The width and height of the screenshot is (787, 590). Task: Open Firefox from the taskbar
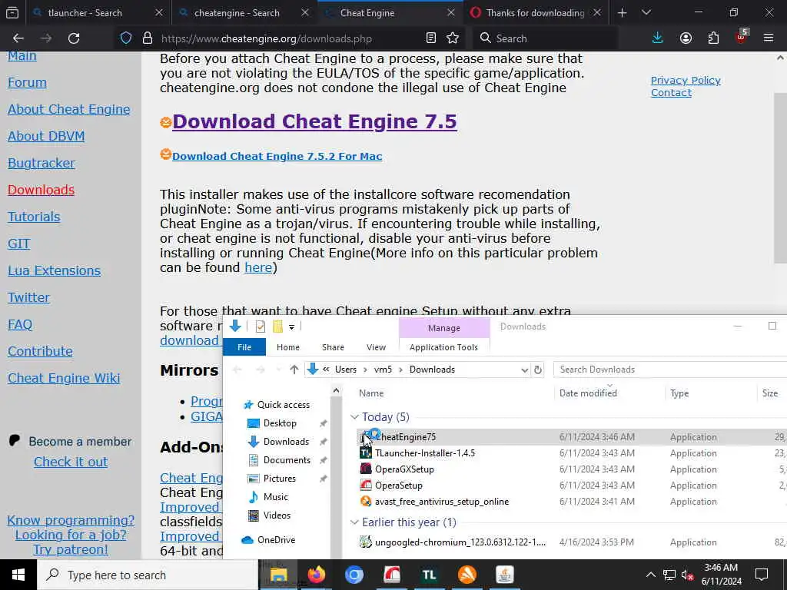click(316, 575)
